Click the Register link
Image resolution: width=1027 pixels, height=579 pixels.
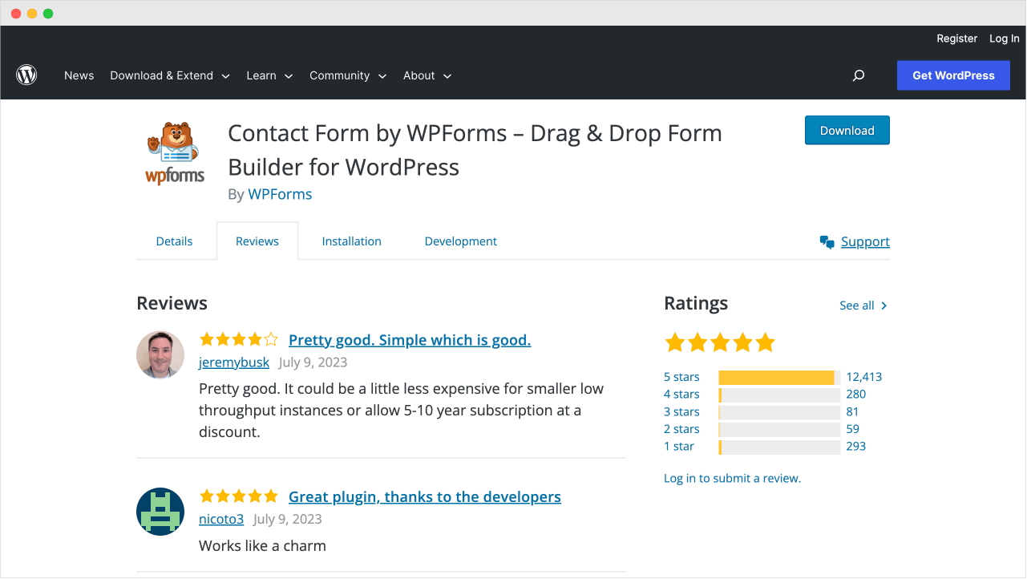[957, 38]
